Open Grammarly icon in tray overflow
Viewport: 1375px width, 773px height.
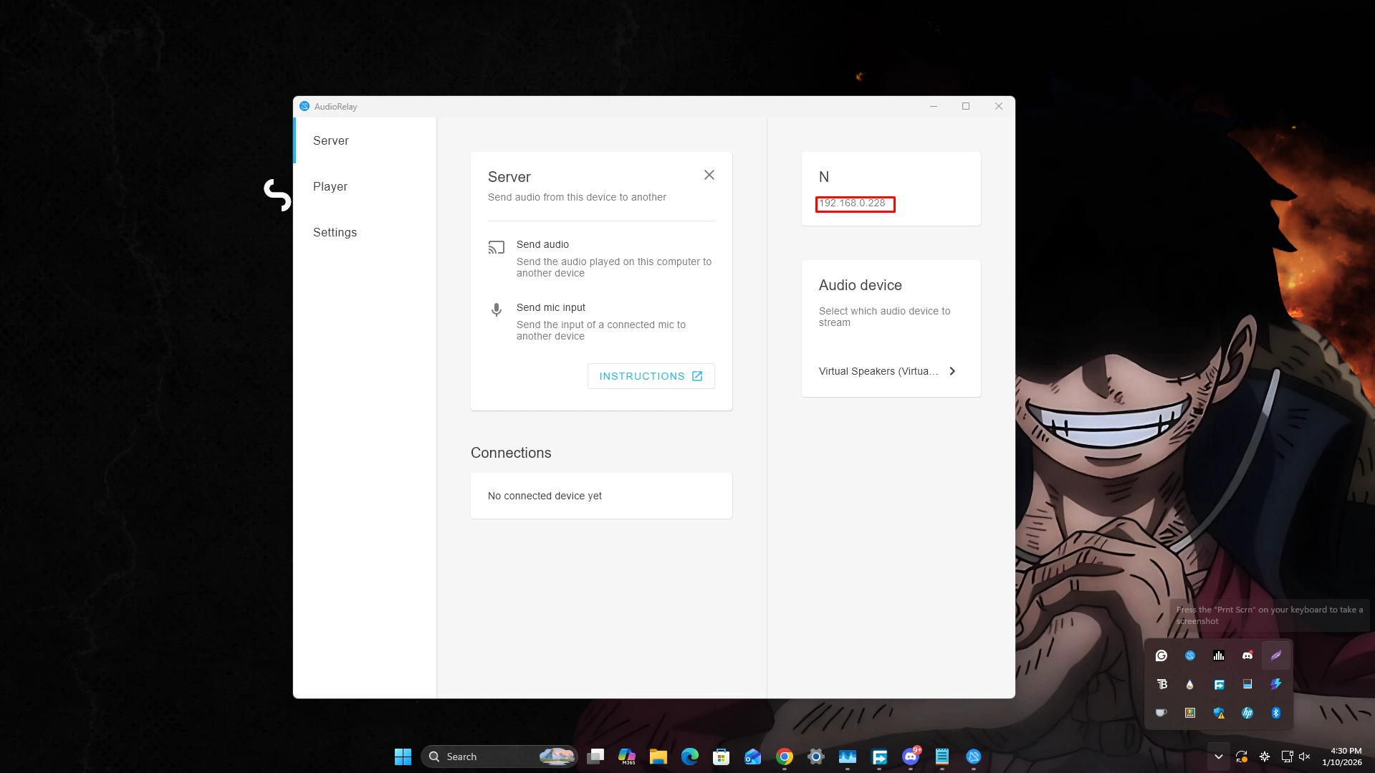point(1161,656)
